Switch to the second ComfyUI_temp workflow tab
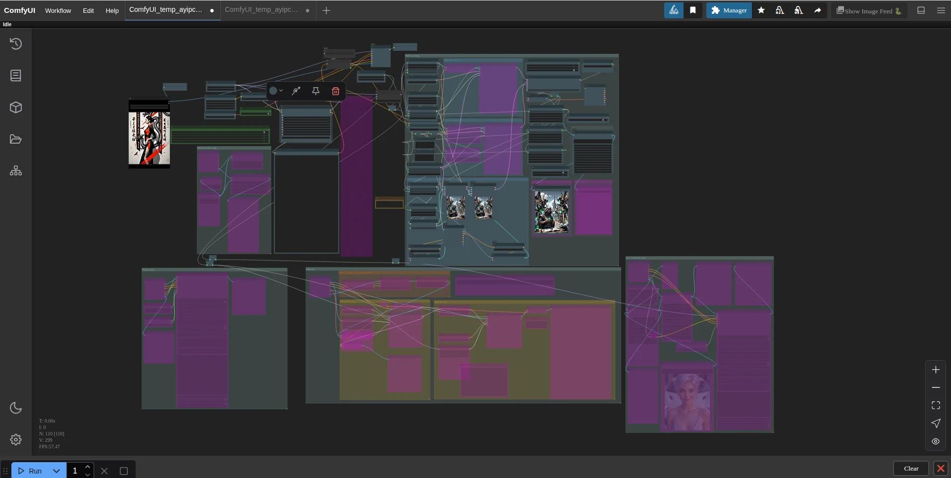 [x=262, y=10]
